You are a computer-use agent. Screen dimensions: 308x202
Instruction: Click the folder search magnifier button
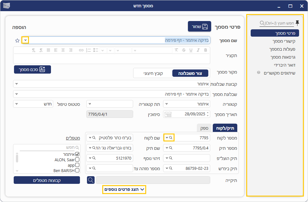click(x=91, y=180)
